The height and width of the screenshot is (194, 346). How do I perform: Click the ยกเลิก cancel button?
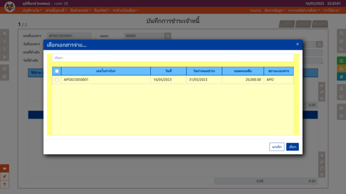click(x=277, y=147)
